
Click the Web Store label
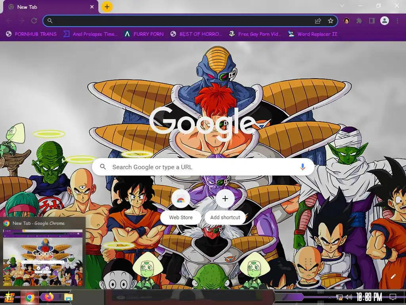(181, 217)
